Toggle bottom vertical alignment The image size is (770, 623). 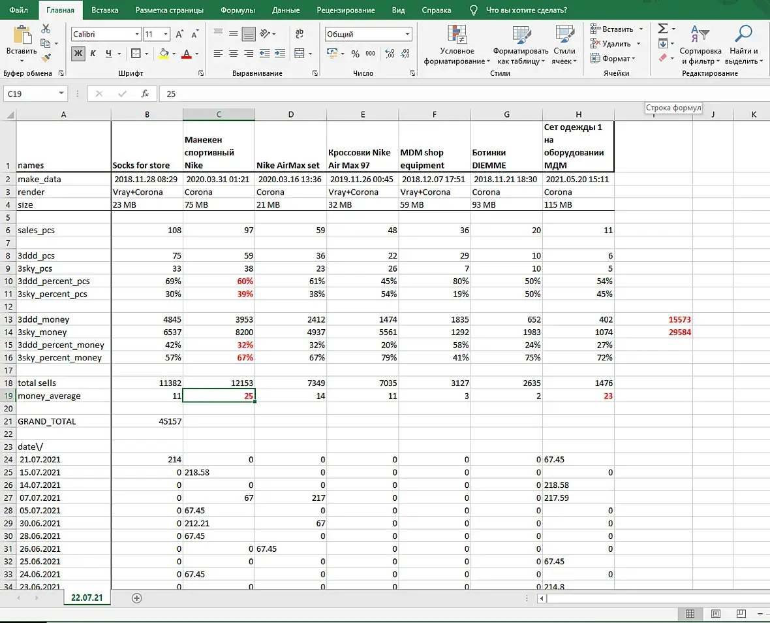(x=249, y=33)
